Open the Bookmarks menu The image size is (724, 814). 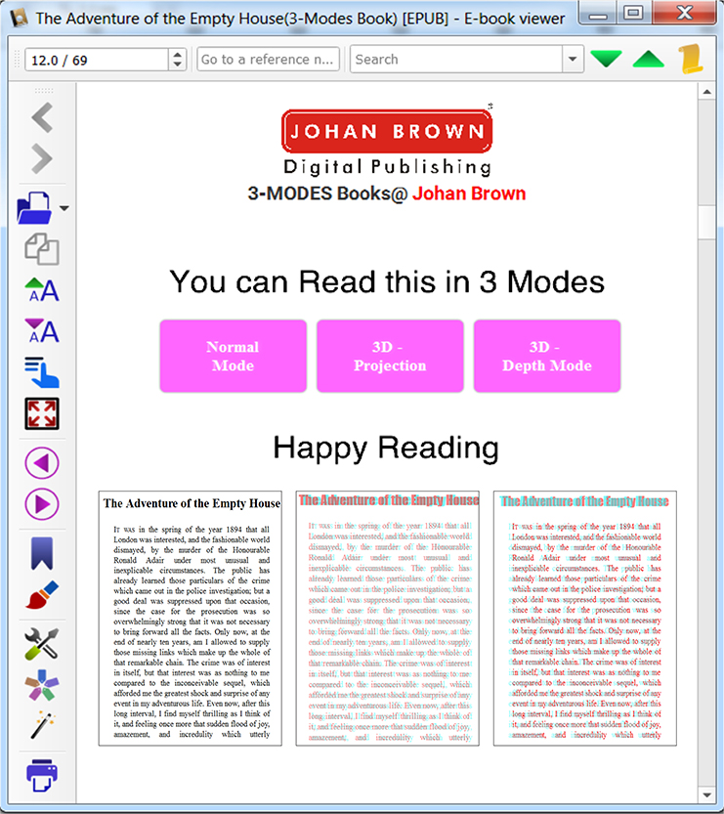[x=41, y=553]
